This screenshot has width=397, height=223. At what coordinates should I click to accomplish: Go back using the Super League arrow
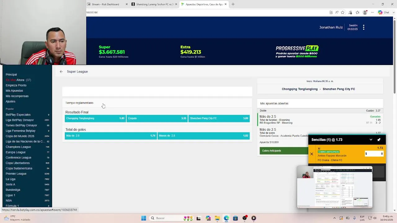click(x=61, y=72)
